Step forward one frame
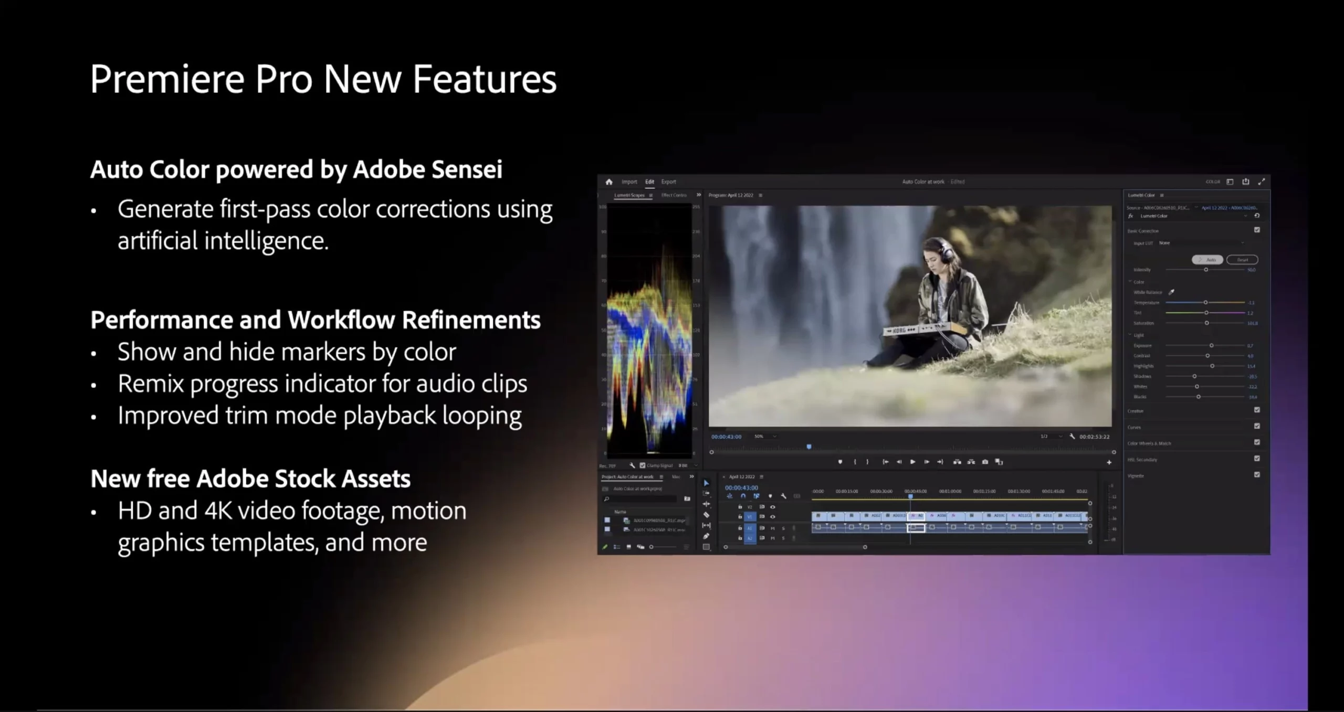Viewport: 1344px width, 712px height. [927, 462]
